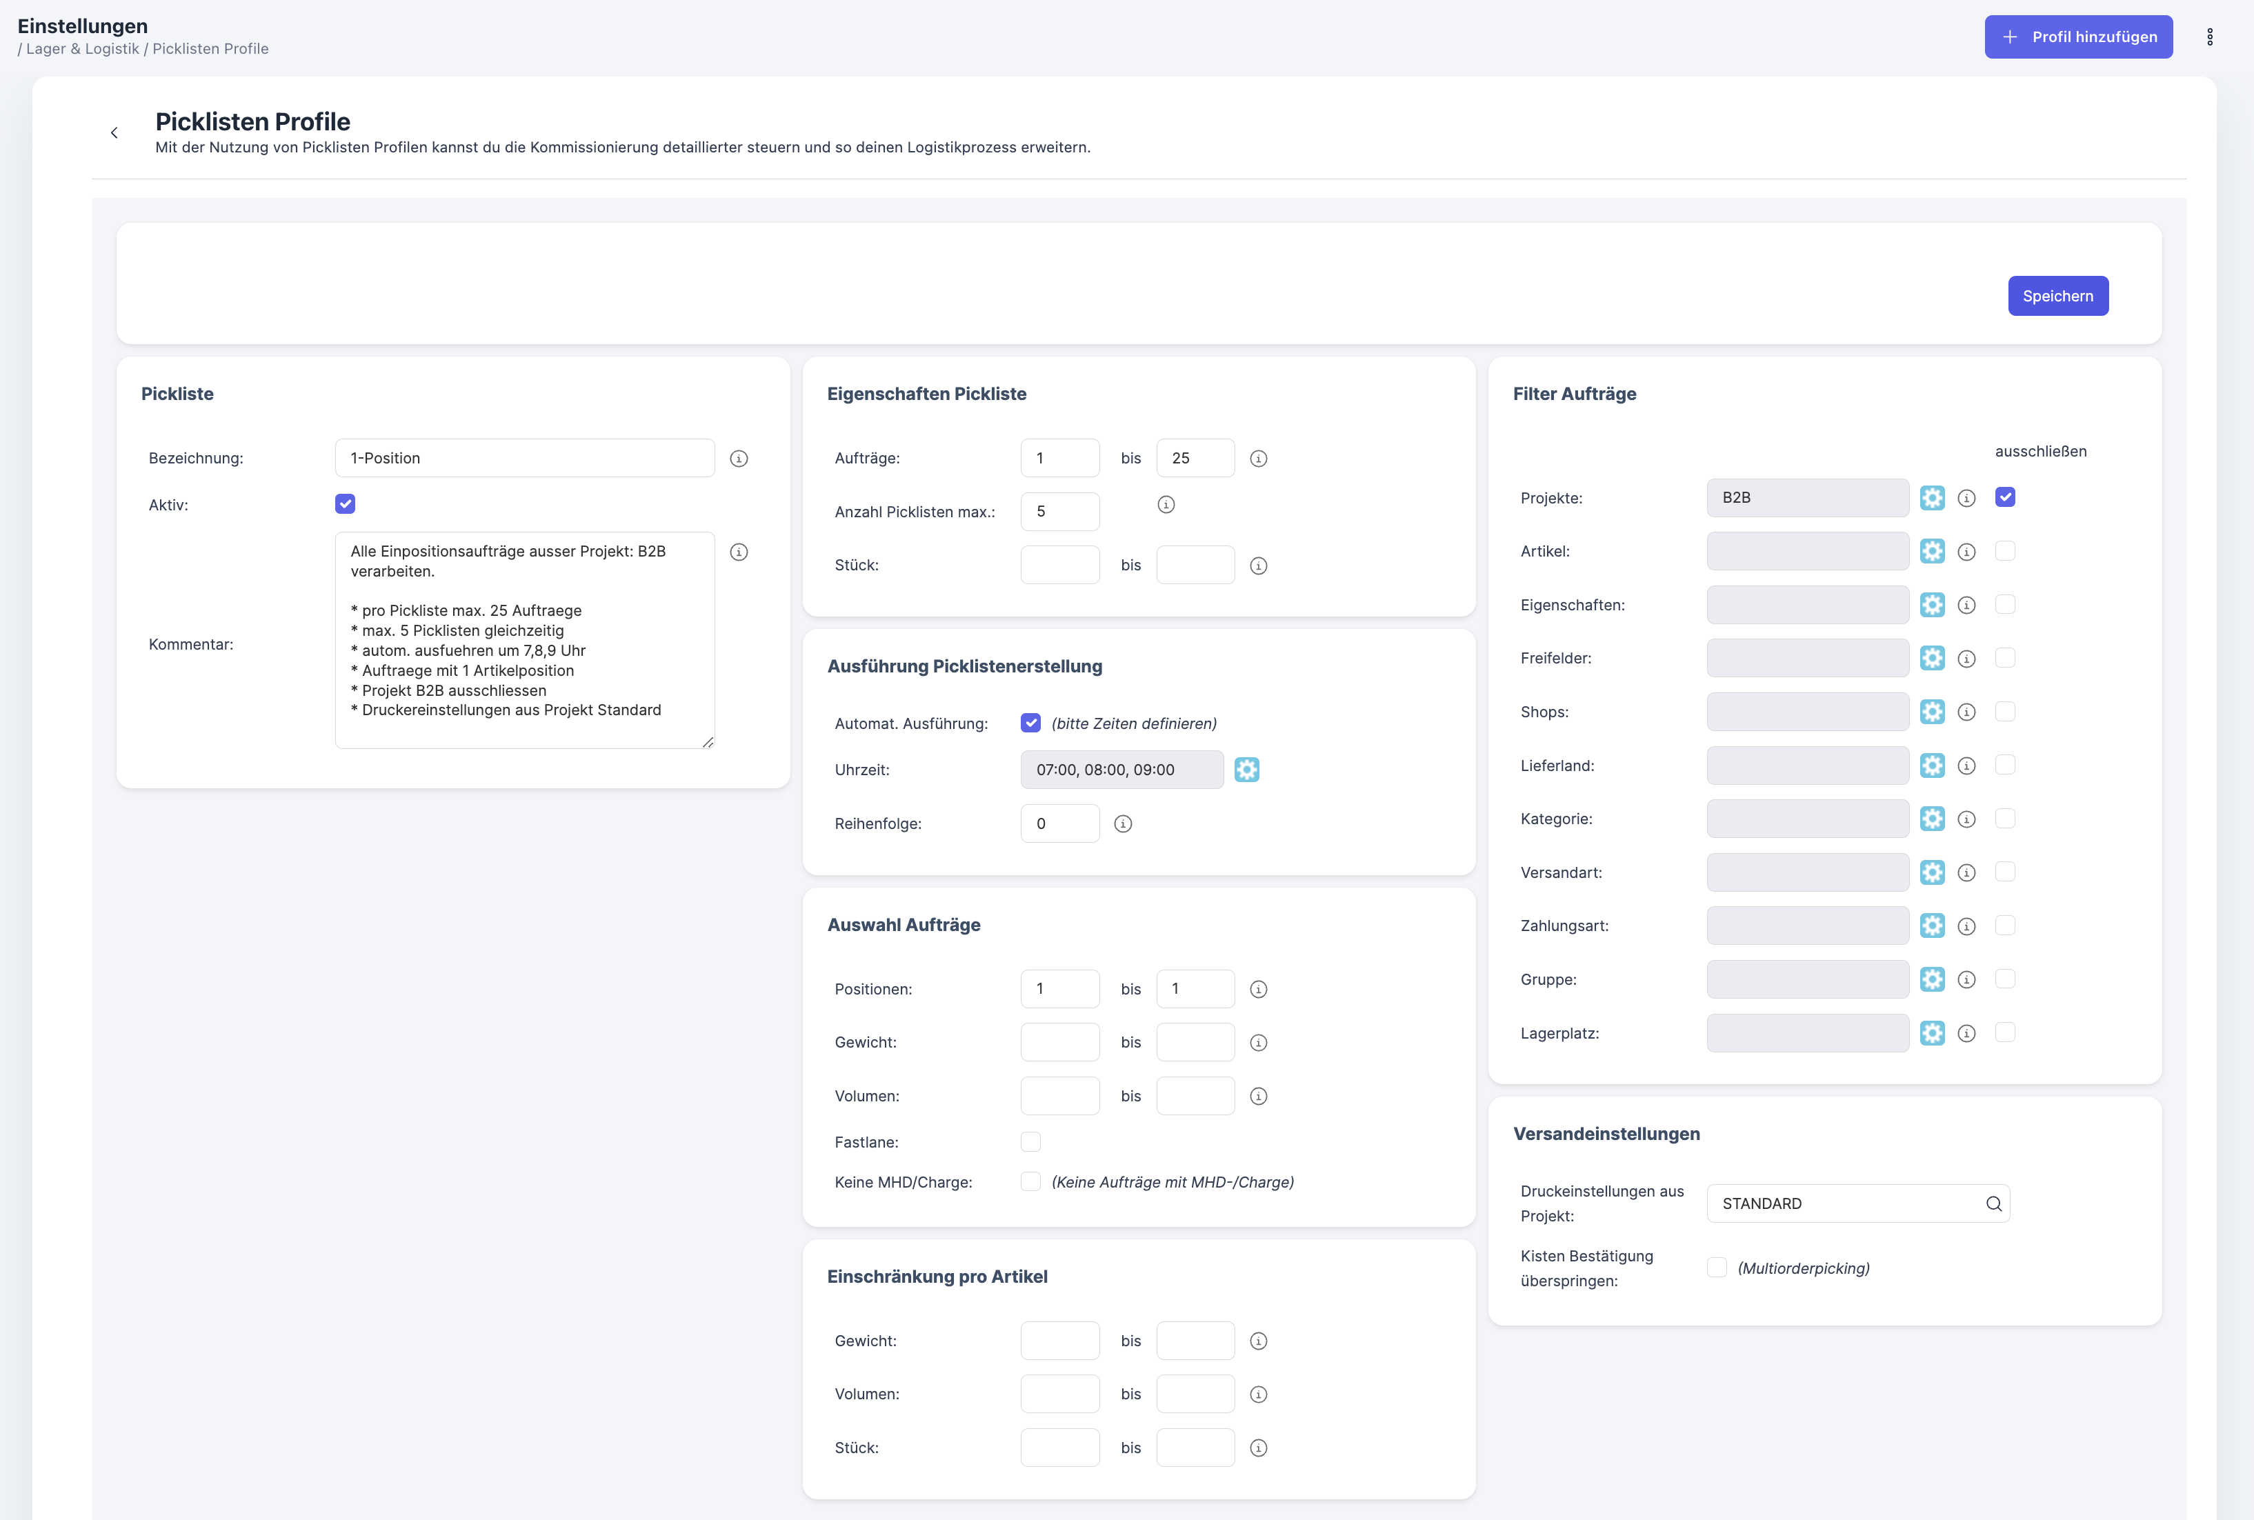Click the Speichern button
Screen dimensions: 2254x1520
2057,296
